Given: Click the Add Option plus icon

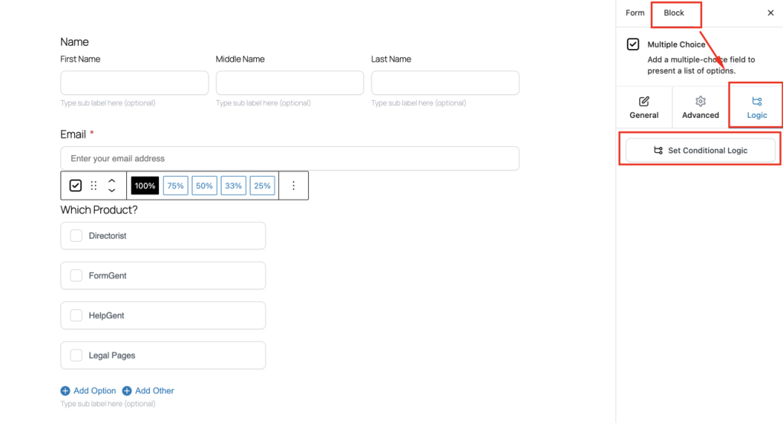Looking at the screenshot, I should click(x=66, y=391).
